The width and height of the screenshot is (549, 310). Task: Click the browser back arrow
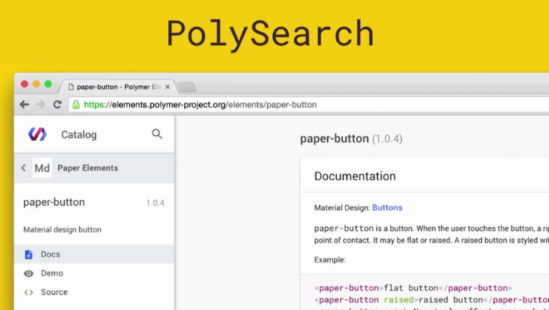click(24, 104)
